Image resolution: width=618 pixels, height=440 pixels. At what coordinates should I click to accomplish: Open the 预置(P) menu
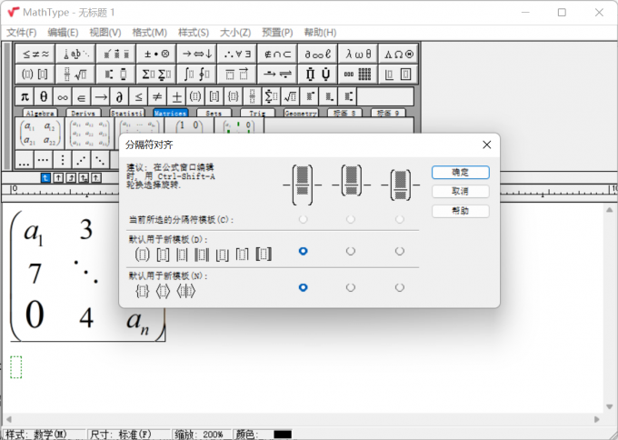click(277, 33)
